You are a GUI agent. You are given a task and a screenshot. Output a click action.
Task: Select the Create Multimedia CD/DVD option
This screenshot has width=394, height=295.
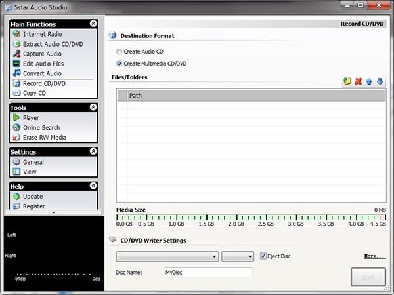119,64
